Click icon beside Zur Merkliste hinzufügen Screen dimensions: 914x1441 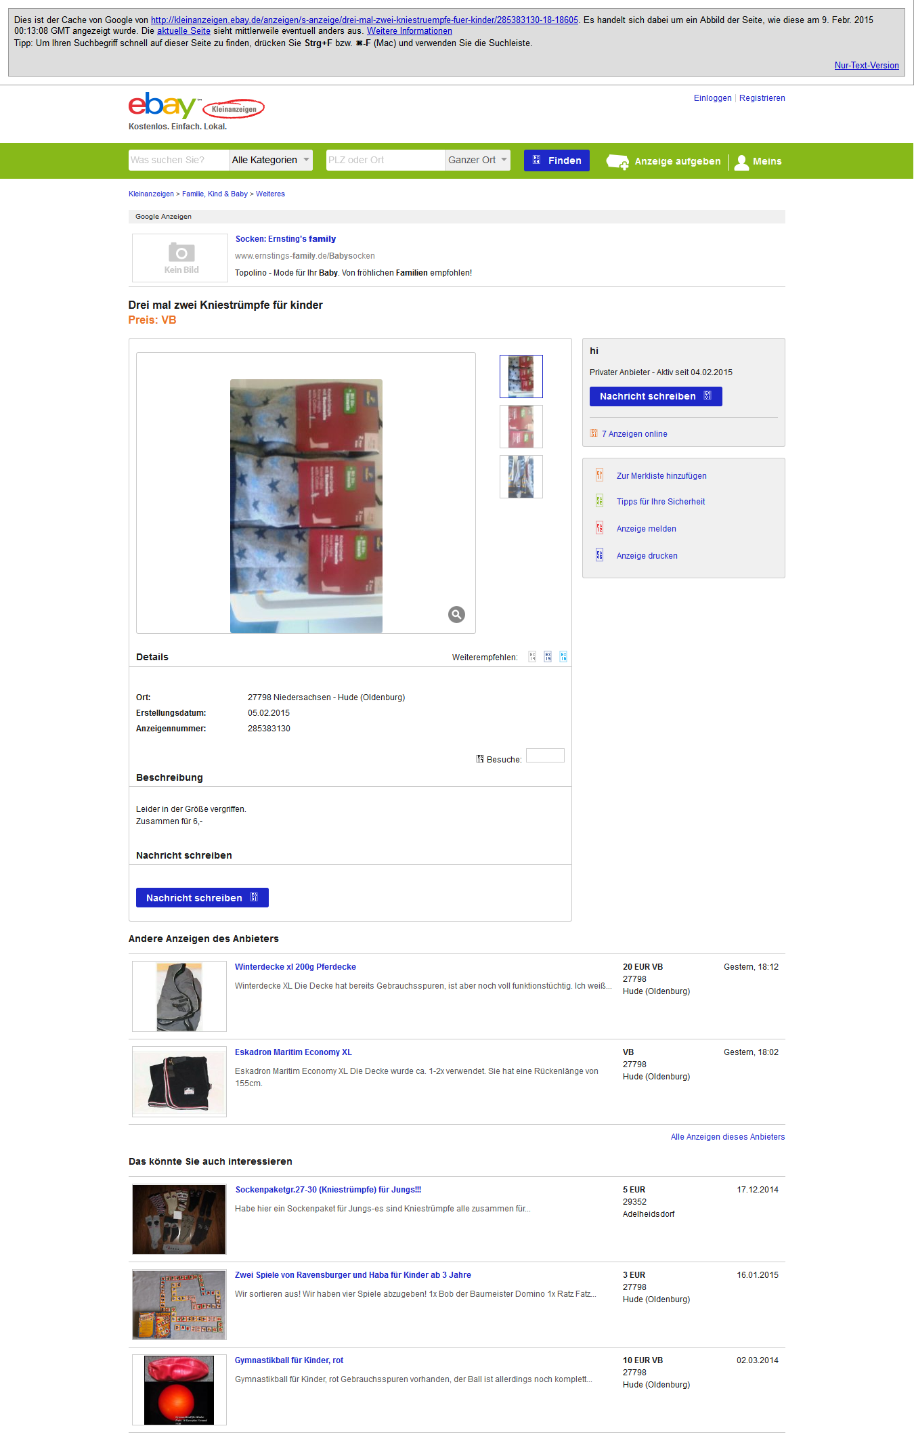(x=599, y=475)
